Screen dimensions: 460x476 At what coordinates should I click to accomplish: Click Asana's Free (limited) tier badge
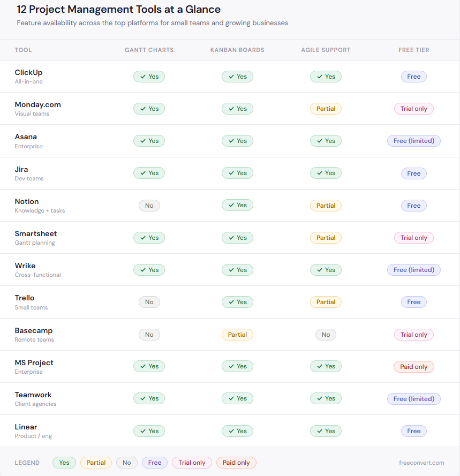pos(414,141)
